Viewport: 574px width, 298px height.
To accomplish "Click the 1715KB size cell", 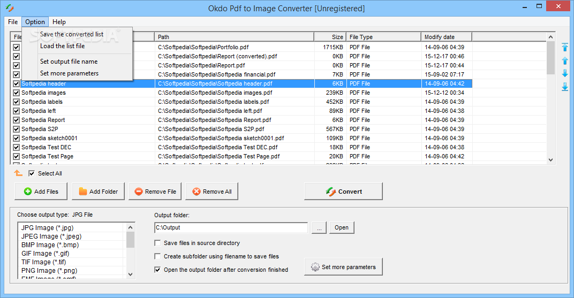I will pyautogui.click(x=333, y=47).
